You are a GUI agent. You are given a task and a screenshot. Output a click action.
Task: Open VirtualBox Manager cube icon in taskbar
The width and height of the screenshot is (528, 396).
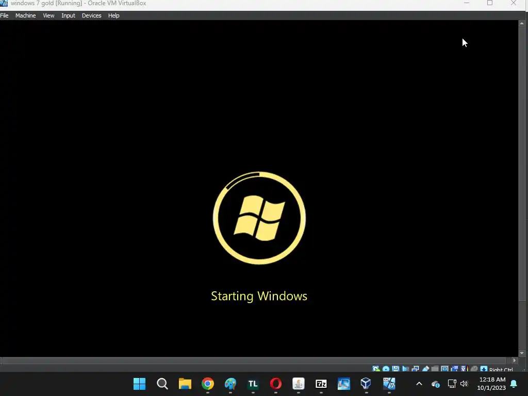click(x=366, y=384)
